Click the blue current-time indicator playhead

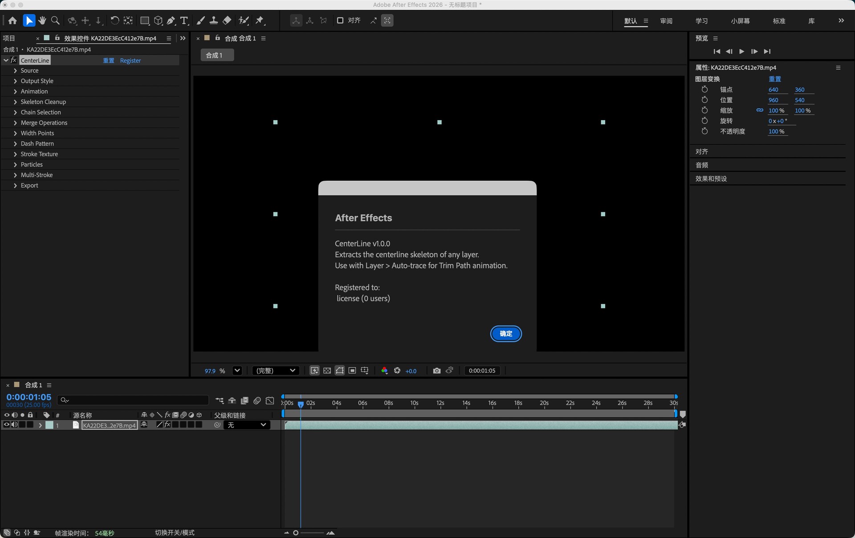coord(301,404)
